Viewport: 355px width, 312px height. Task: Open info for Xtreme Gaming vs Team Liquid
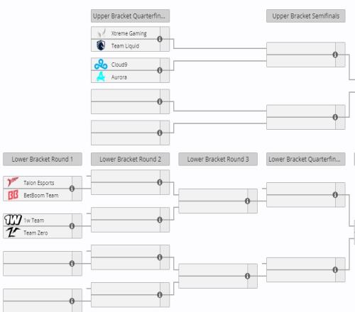pos(160,39)
